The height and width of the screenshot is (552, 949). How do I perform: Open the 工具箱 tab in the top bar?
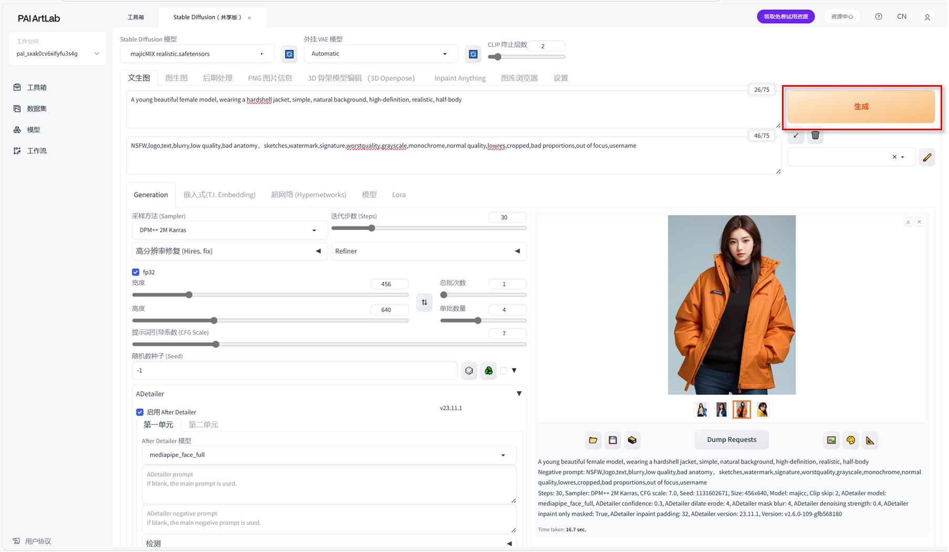pyautogui.click(x=135, y=17)
